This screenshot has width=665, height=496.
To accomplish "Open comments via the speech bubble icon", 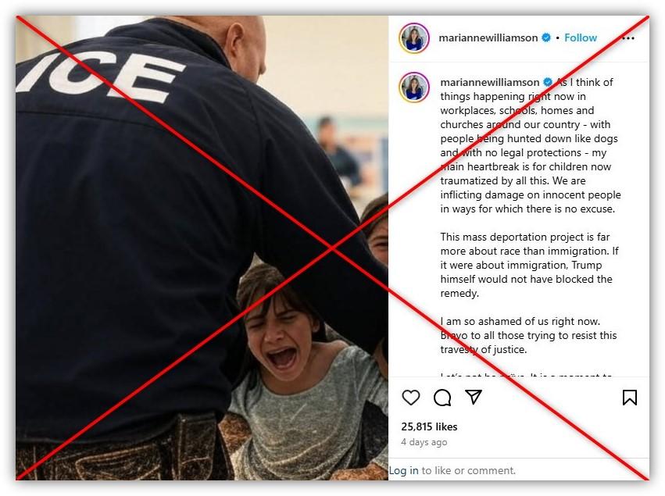I will 442,398.
